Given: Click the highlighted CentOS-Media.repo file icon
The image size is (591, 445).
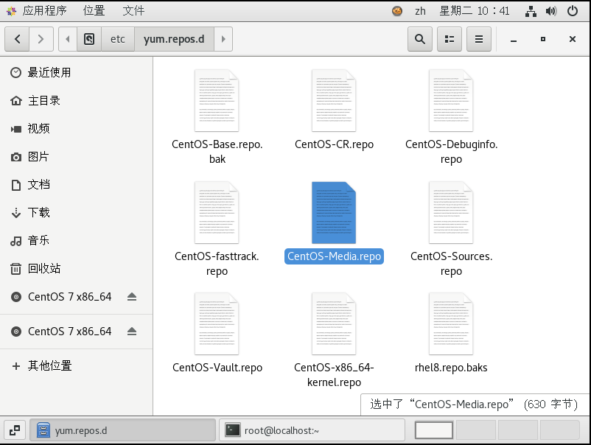Looking at the screenshot, I should pyautogui.click(x=334, y=212).
